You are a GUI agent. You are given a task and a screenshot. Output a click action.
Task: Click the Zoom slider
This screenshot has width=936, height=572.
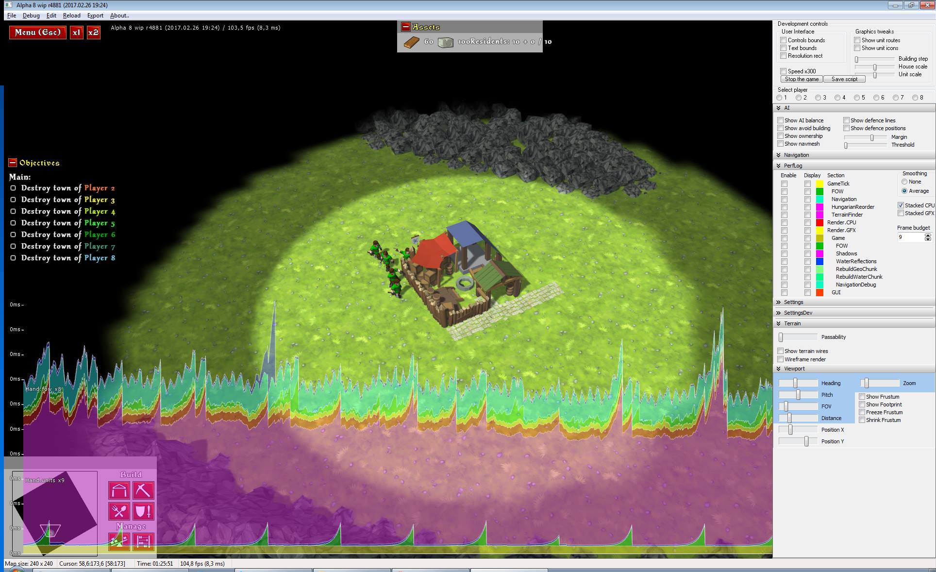coord(880,383)
